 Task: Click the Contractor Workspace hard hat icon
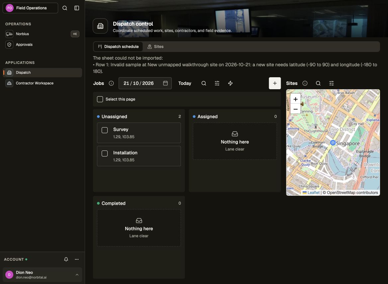point(9,83)
